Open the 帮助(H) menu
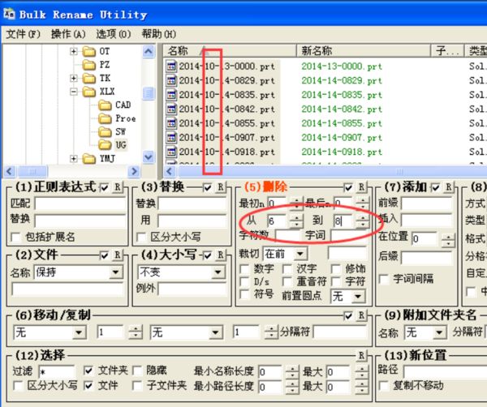 [159, 34]
